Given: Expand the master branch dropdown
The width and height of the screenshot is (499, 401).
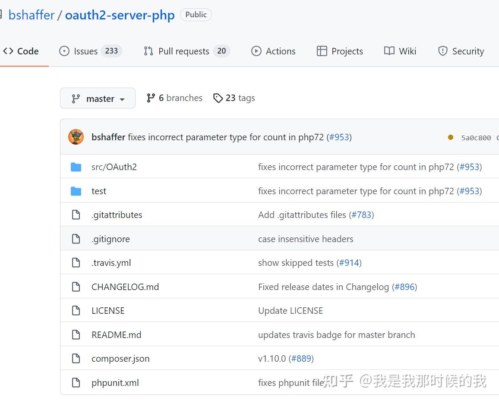Looking at the screenshot, I should [98, 98].
